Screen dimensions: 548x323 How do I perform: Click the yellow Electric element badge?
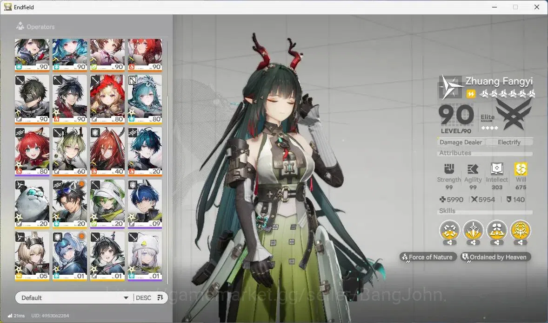[471, 93]
